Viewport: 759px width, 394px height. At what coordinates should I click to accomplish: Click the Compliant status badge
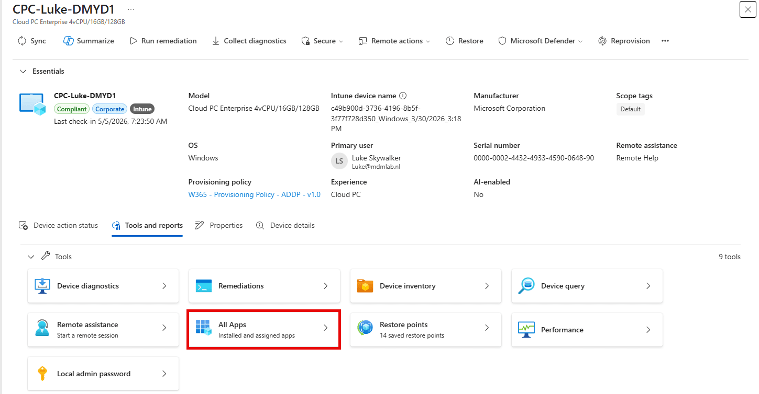point(72,109)
